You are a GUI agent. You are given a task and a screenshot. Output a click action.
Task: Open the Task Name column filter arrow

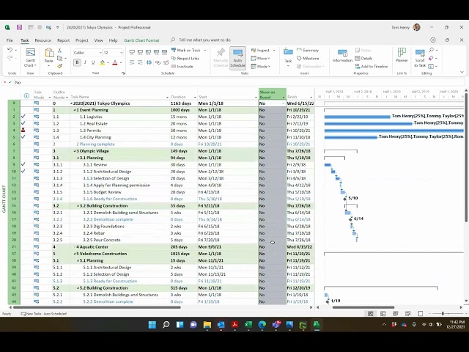[x=167, y=98]
